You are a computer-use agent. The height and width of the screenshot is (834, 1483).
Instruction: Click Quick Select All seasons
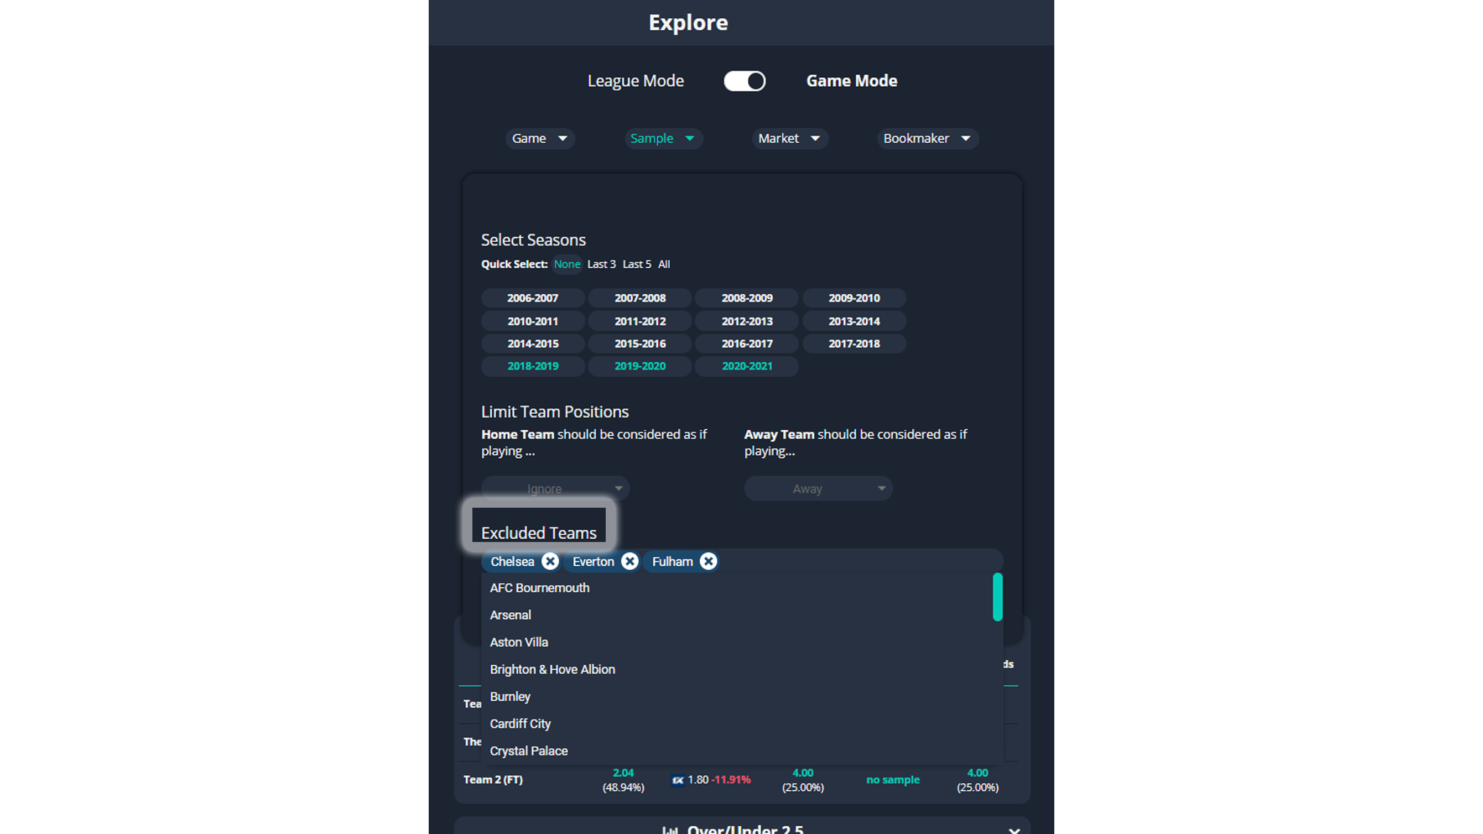coord(664,264)
